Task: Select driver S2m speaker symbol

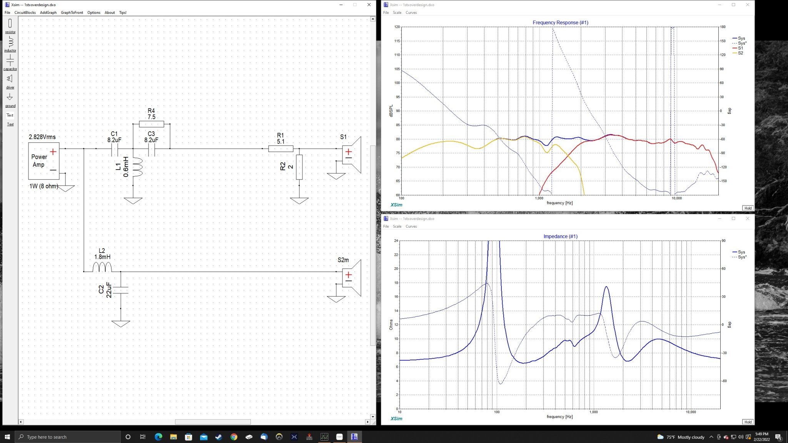Action: 352,278
